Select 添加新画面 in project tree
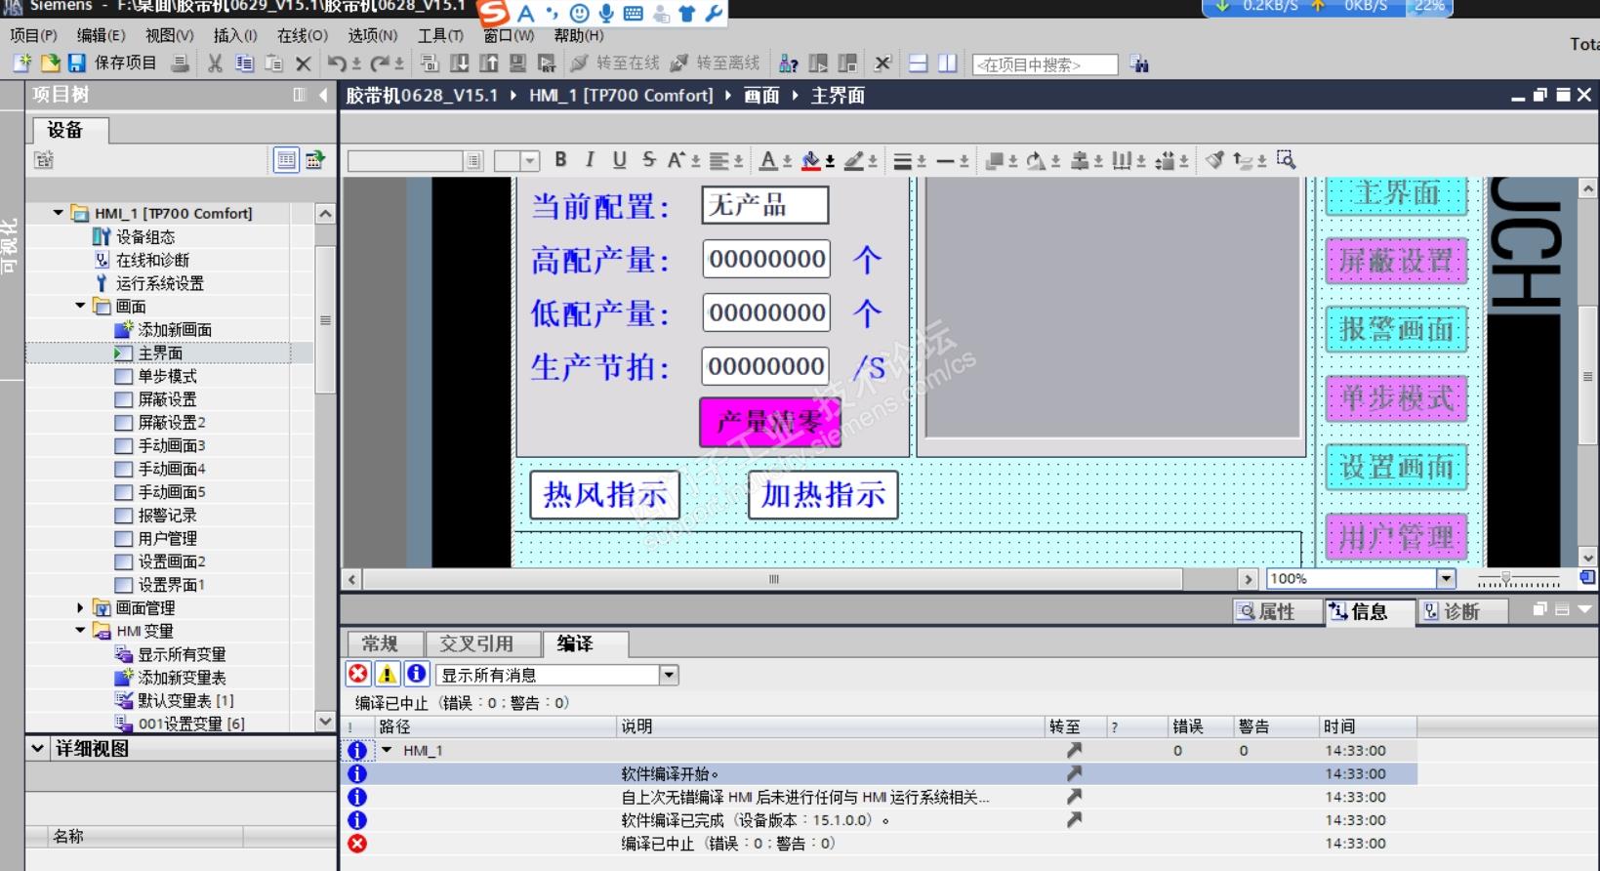 pos(164,329)
